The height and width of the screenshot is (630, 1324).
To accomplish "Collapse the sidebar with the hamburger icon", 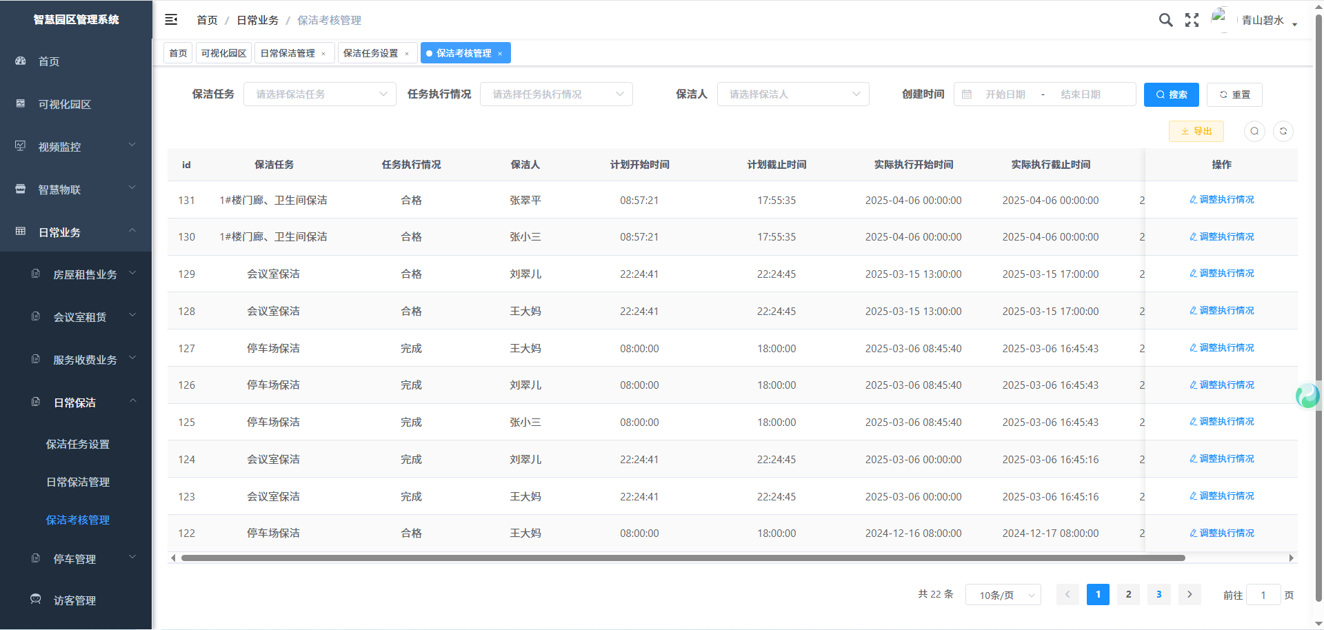I will (x=171, y=20).
